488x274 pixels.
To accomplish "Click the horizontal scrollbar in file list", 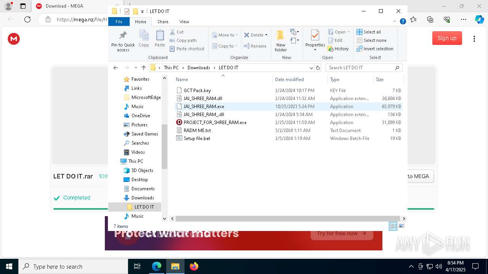I will pyautogui.click(x=288, y=218).
